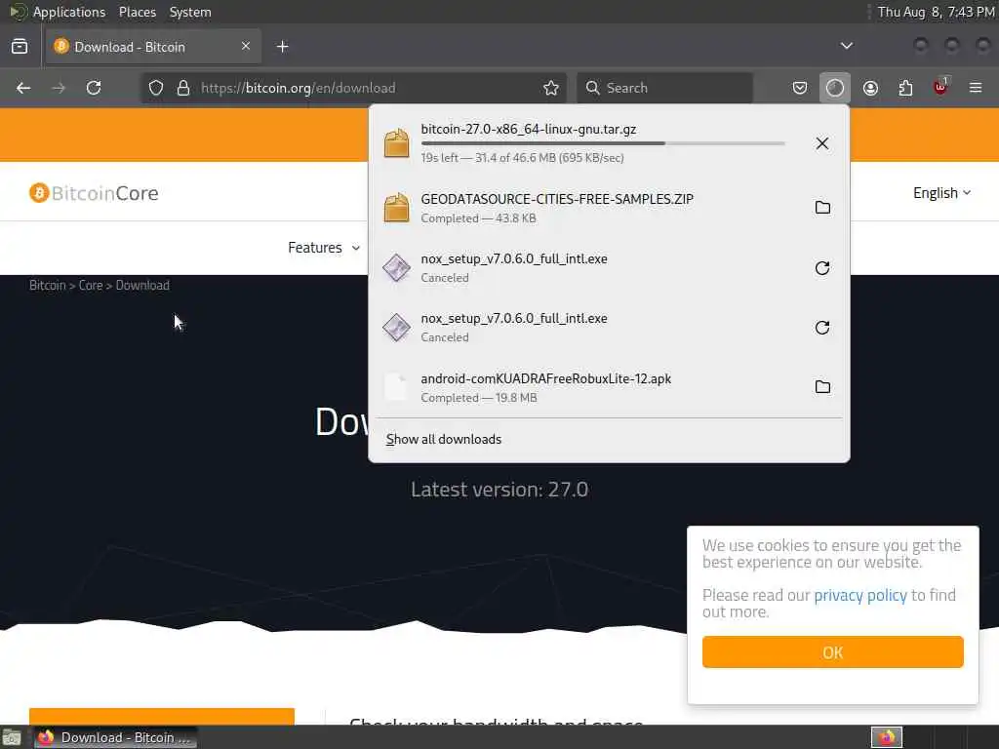Open the Applications menu
999x749 pixels.
tap(69, 12)
